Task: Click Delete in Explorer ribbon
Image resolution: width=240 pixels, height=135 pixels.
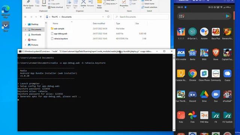Action: tap(83, 4)
